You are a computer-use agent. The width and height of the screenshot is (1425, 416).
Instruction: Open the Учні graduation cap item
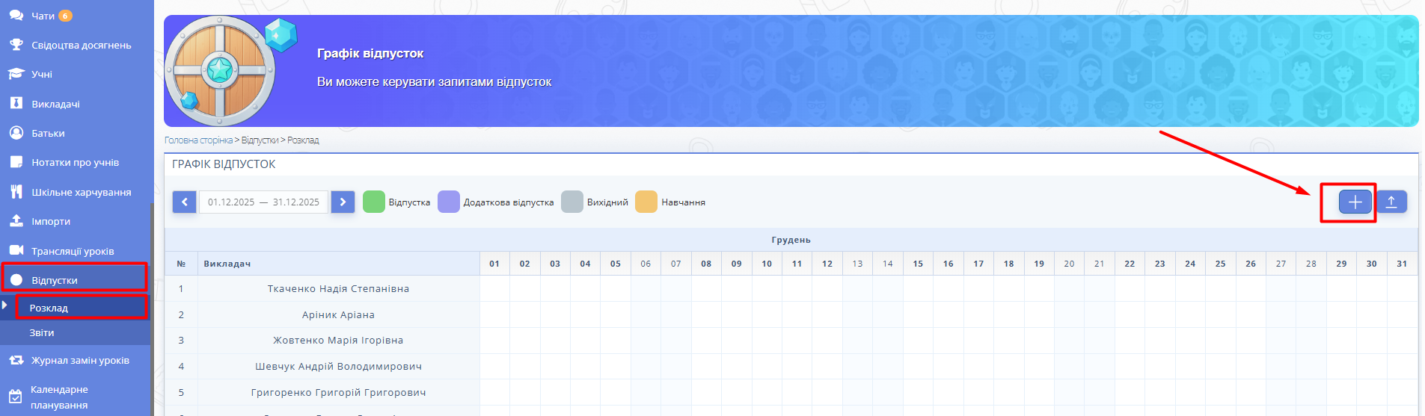16,74
